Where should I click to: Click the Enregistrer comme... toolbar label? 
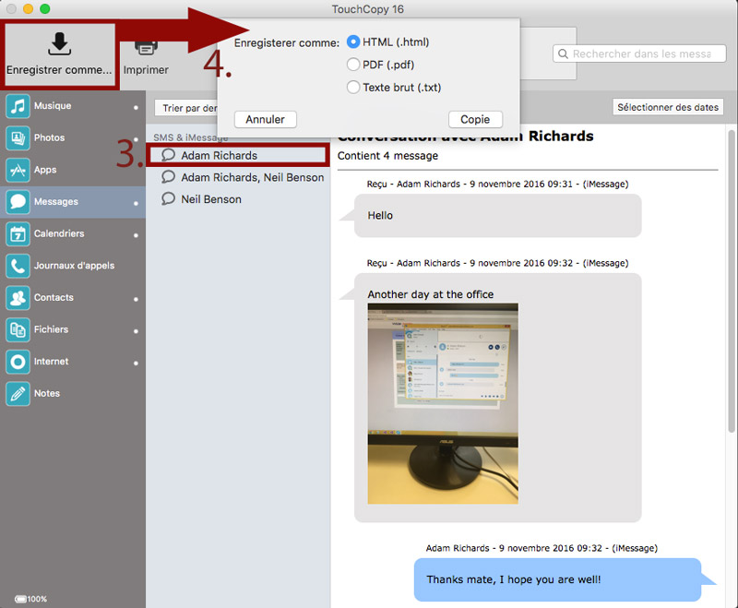tap(59, 69)
